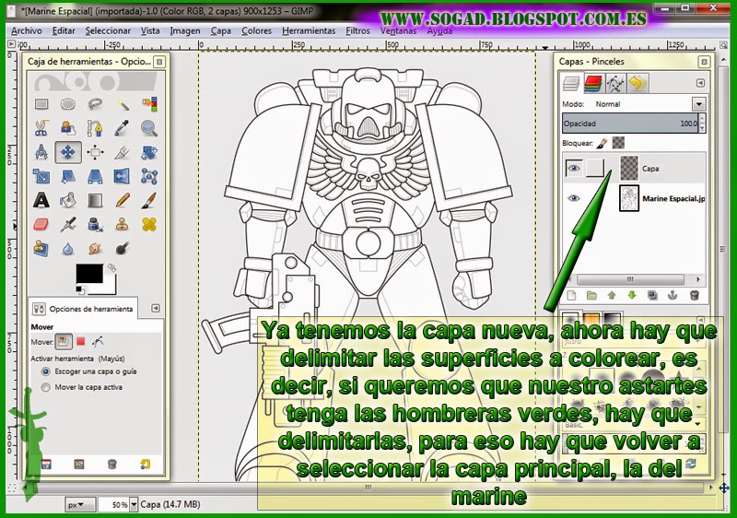Select the Scissors Select tool

tap(41, 128)
